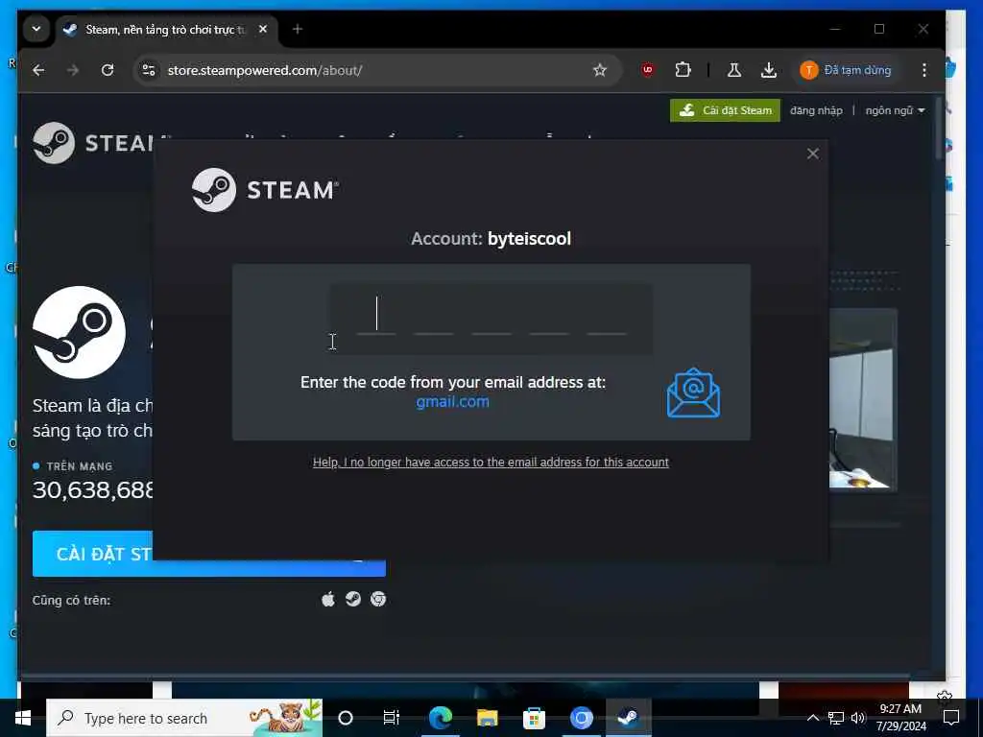The width and height of the screenshot is (983, 737).
Task: Click the third code digit field
Action: tap(491, 318)
